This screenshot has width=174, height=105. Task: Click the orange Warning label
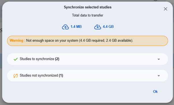pos(16,40)
